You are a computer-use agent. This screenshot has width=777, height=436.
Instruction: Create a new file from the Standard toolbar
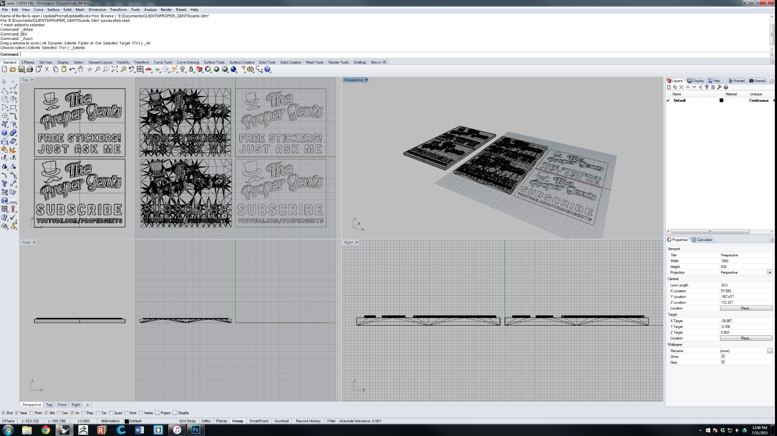click(4, 69)
